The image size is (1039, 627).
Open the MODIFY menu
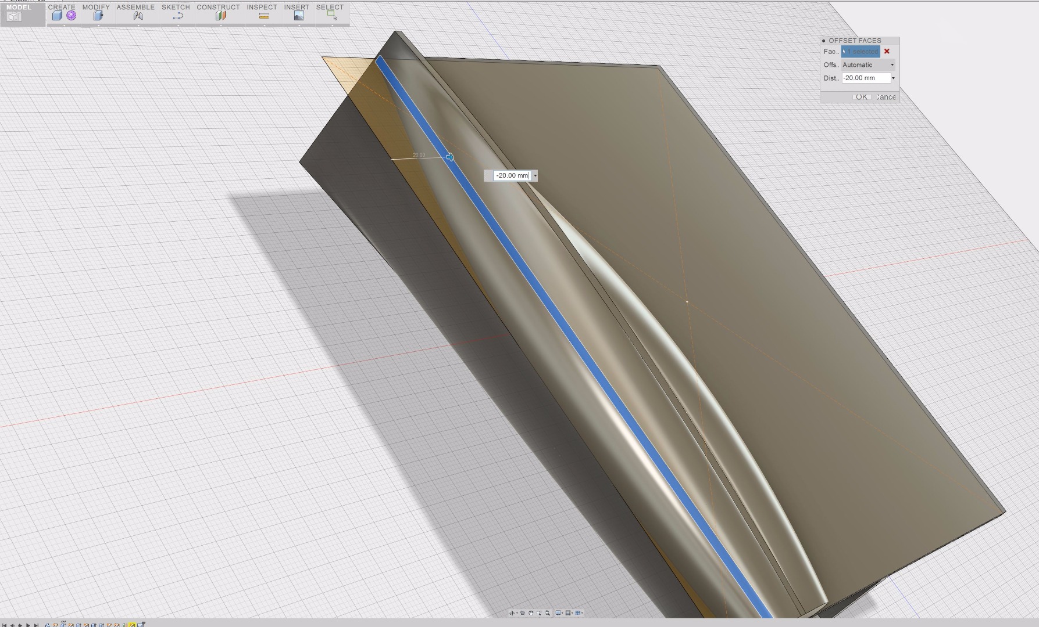pos(96,7)
